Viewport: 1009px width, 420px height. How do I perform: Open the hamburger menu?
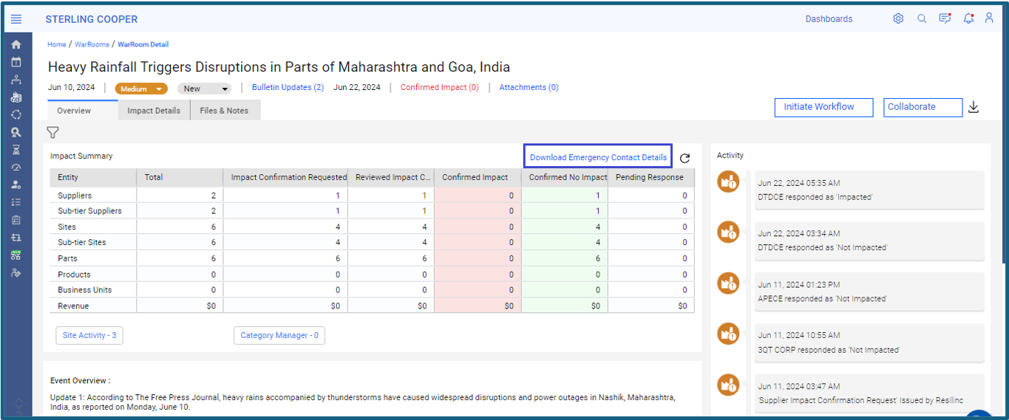tap(16, 19)
